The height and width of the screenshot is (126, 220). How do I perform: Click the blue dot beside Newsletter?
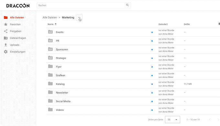(x=152, y=93)
